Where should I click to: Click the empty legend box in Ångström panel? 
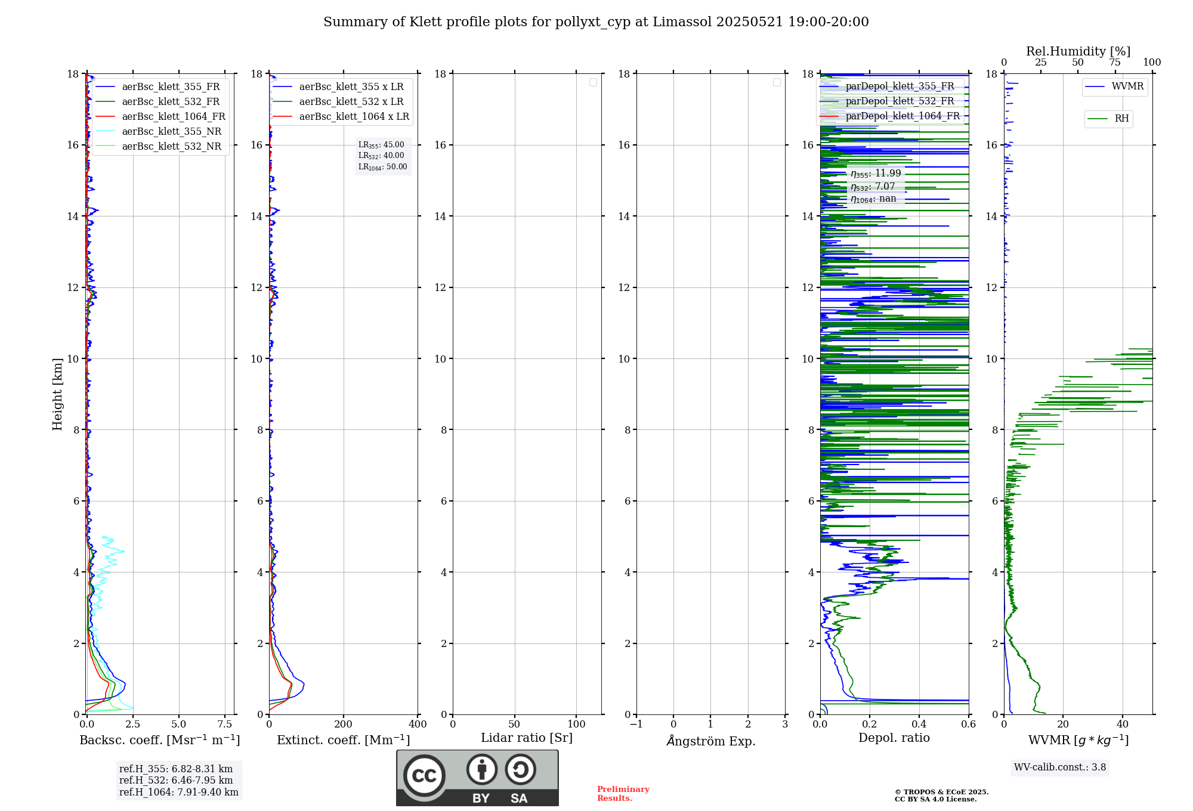(777, 82)
